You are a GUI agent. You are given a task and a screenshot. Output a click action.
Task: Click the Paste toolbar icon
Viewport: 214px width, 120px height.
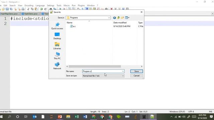point(36,9)
